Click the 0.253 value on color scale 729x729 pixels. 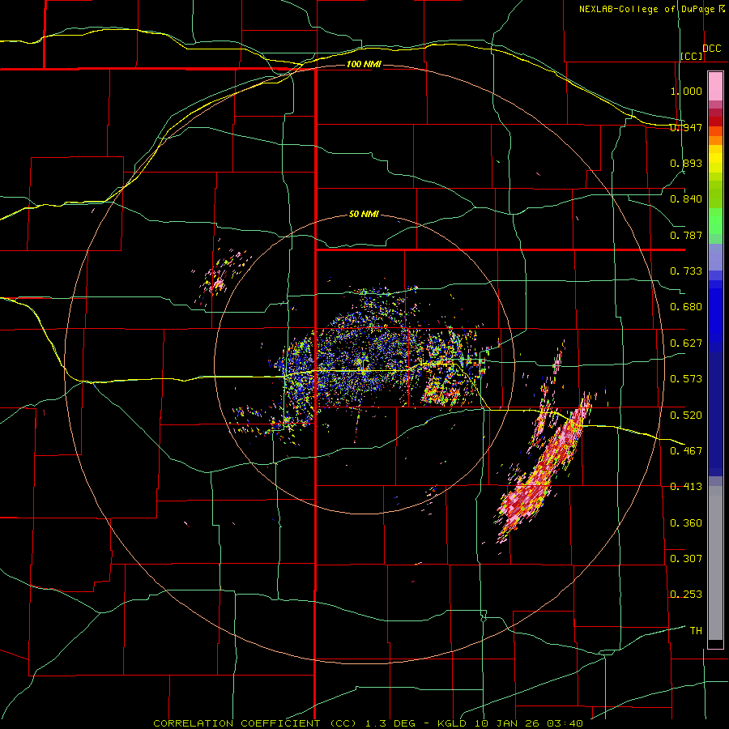click(x=686, y=595)
